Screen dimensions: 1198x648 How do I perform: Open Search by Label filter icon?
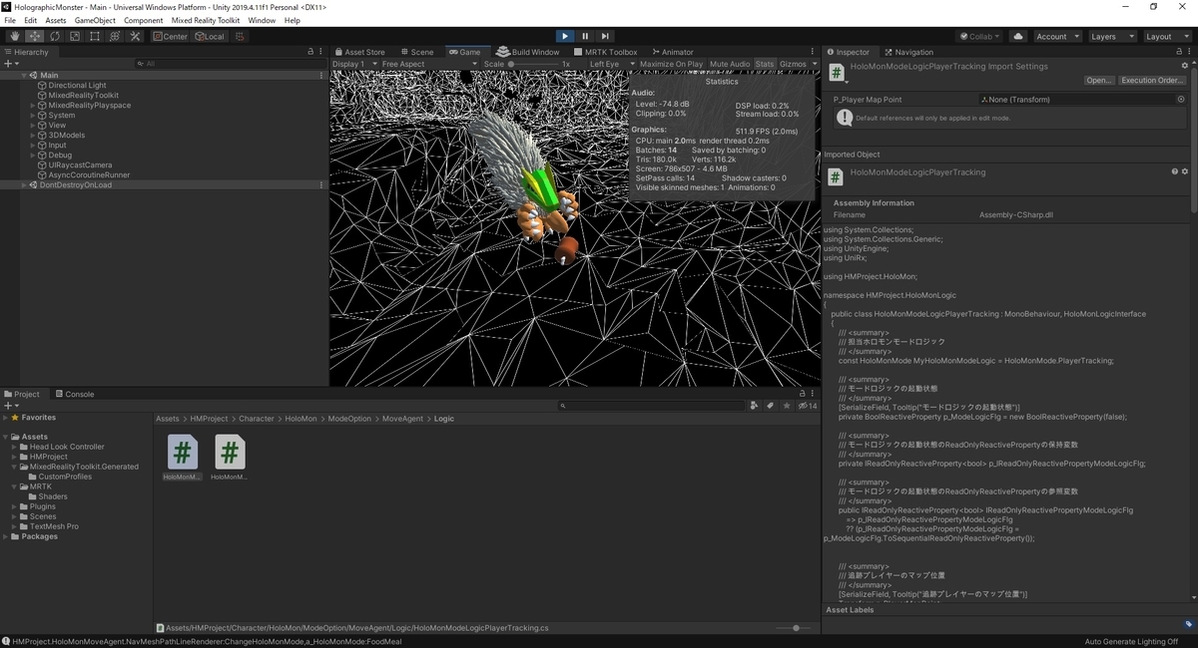click(770, 406)
